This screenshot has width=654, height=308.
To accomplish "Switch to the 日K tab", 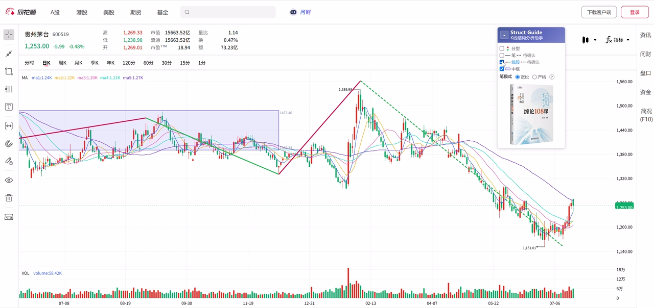I will (46, 63).
